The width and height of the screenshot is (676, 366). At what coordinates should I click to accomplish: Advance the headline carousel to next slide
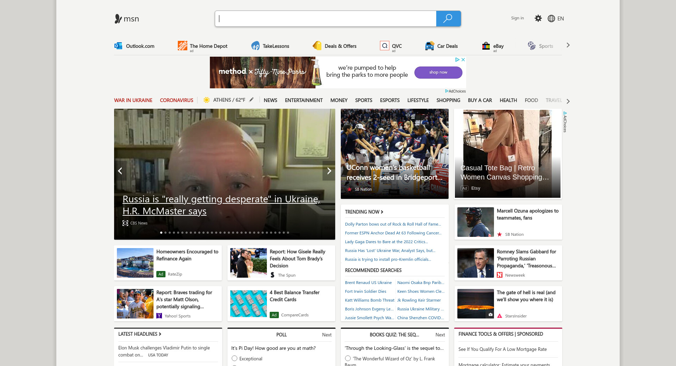[329, 171]
